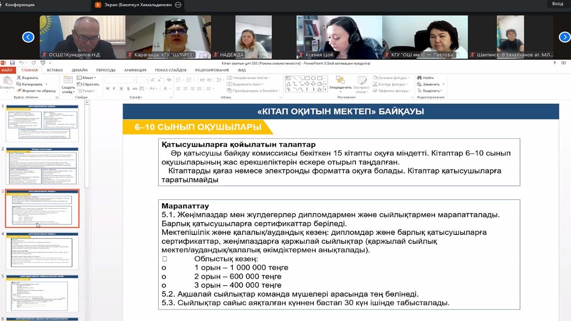The height and width of the screenshot is (321, 571).
Task: Click the Найти binoculars search button
Action: click(x=425, y=78)
